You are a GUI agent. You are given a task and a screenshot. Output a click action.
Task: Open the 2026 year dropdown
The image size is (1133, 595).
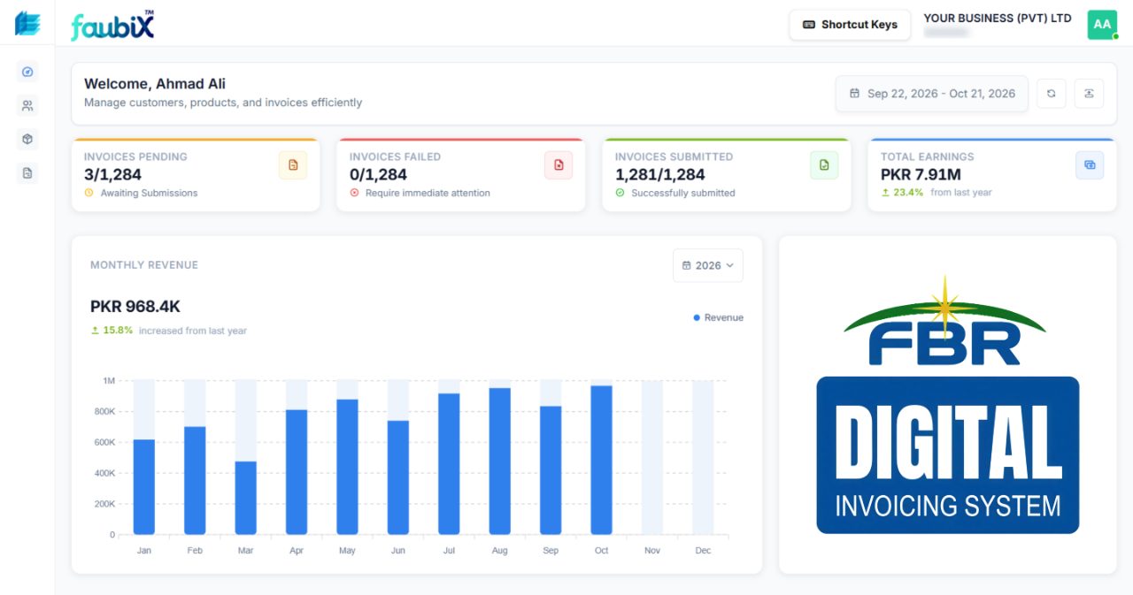(708, 265)
